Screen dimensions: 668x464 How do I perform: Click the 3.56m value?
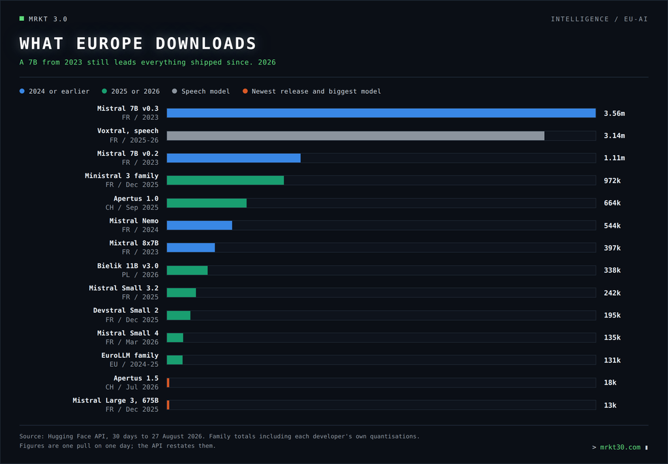tap(615, 113)
